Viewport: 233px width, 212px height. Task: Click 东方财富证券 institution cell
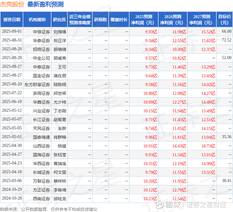pyautogui.click(x=37, y=84)
